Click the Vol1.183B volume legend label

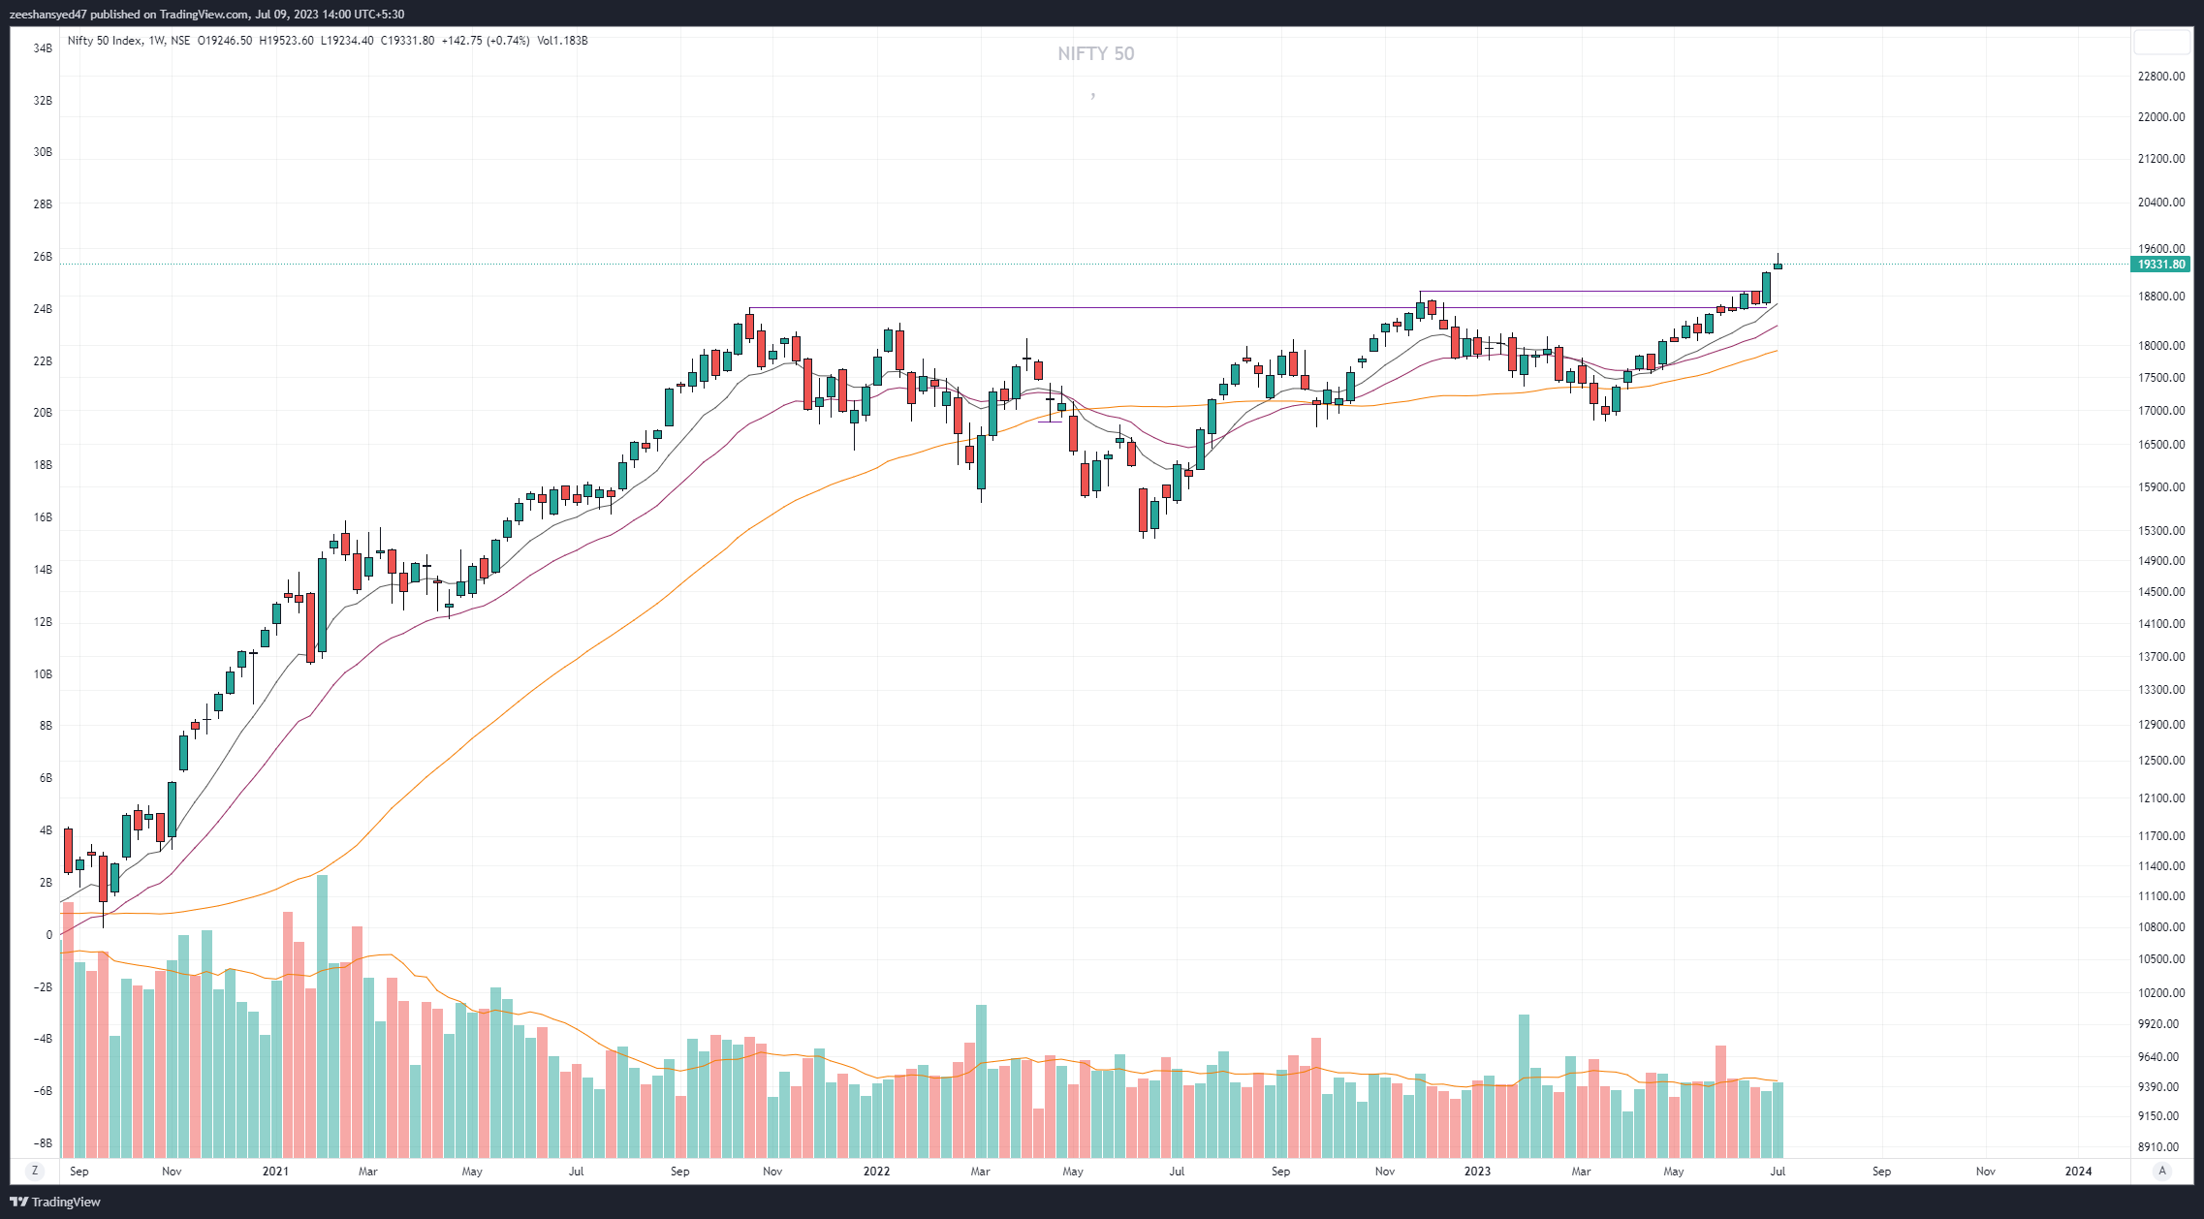pos(562,41)
